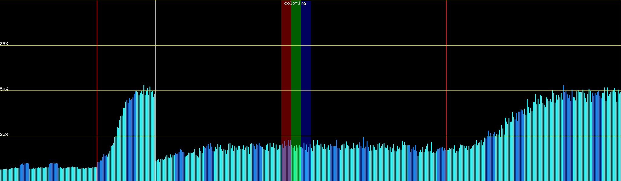Image resolution: width=621 pixels, height=181 pixels.
Task: Click the last bar at far right edge
Action: click(x=620, y=136)
